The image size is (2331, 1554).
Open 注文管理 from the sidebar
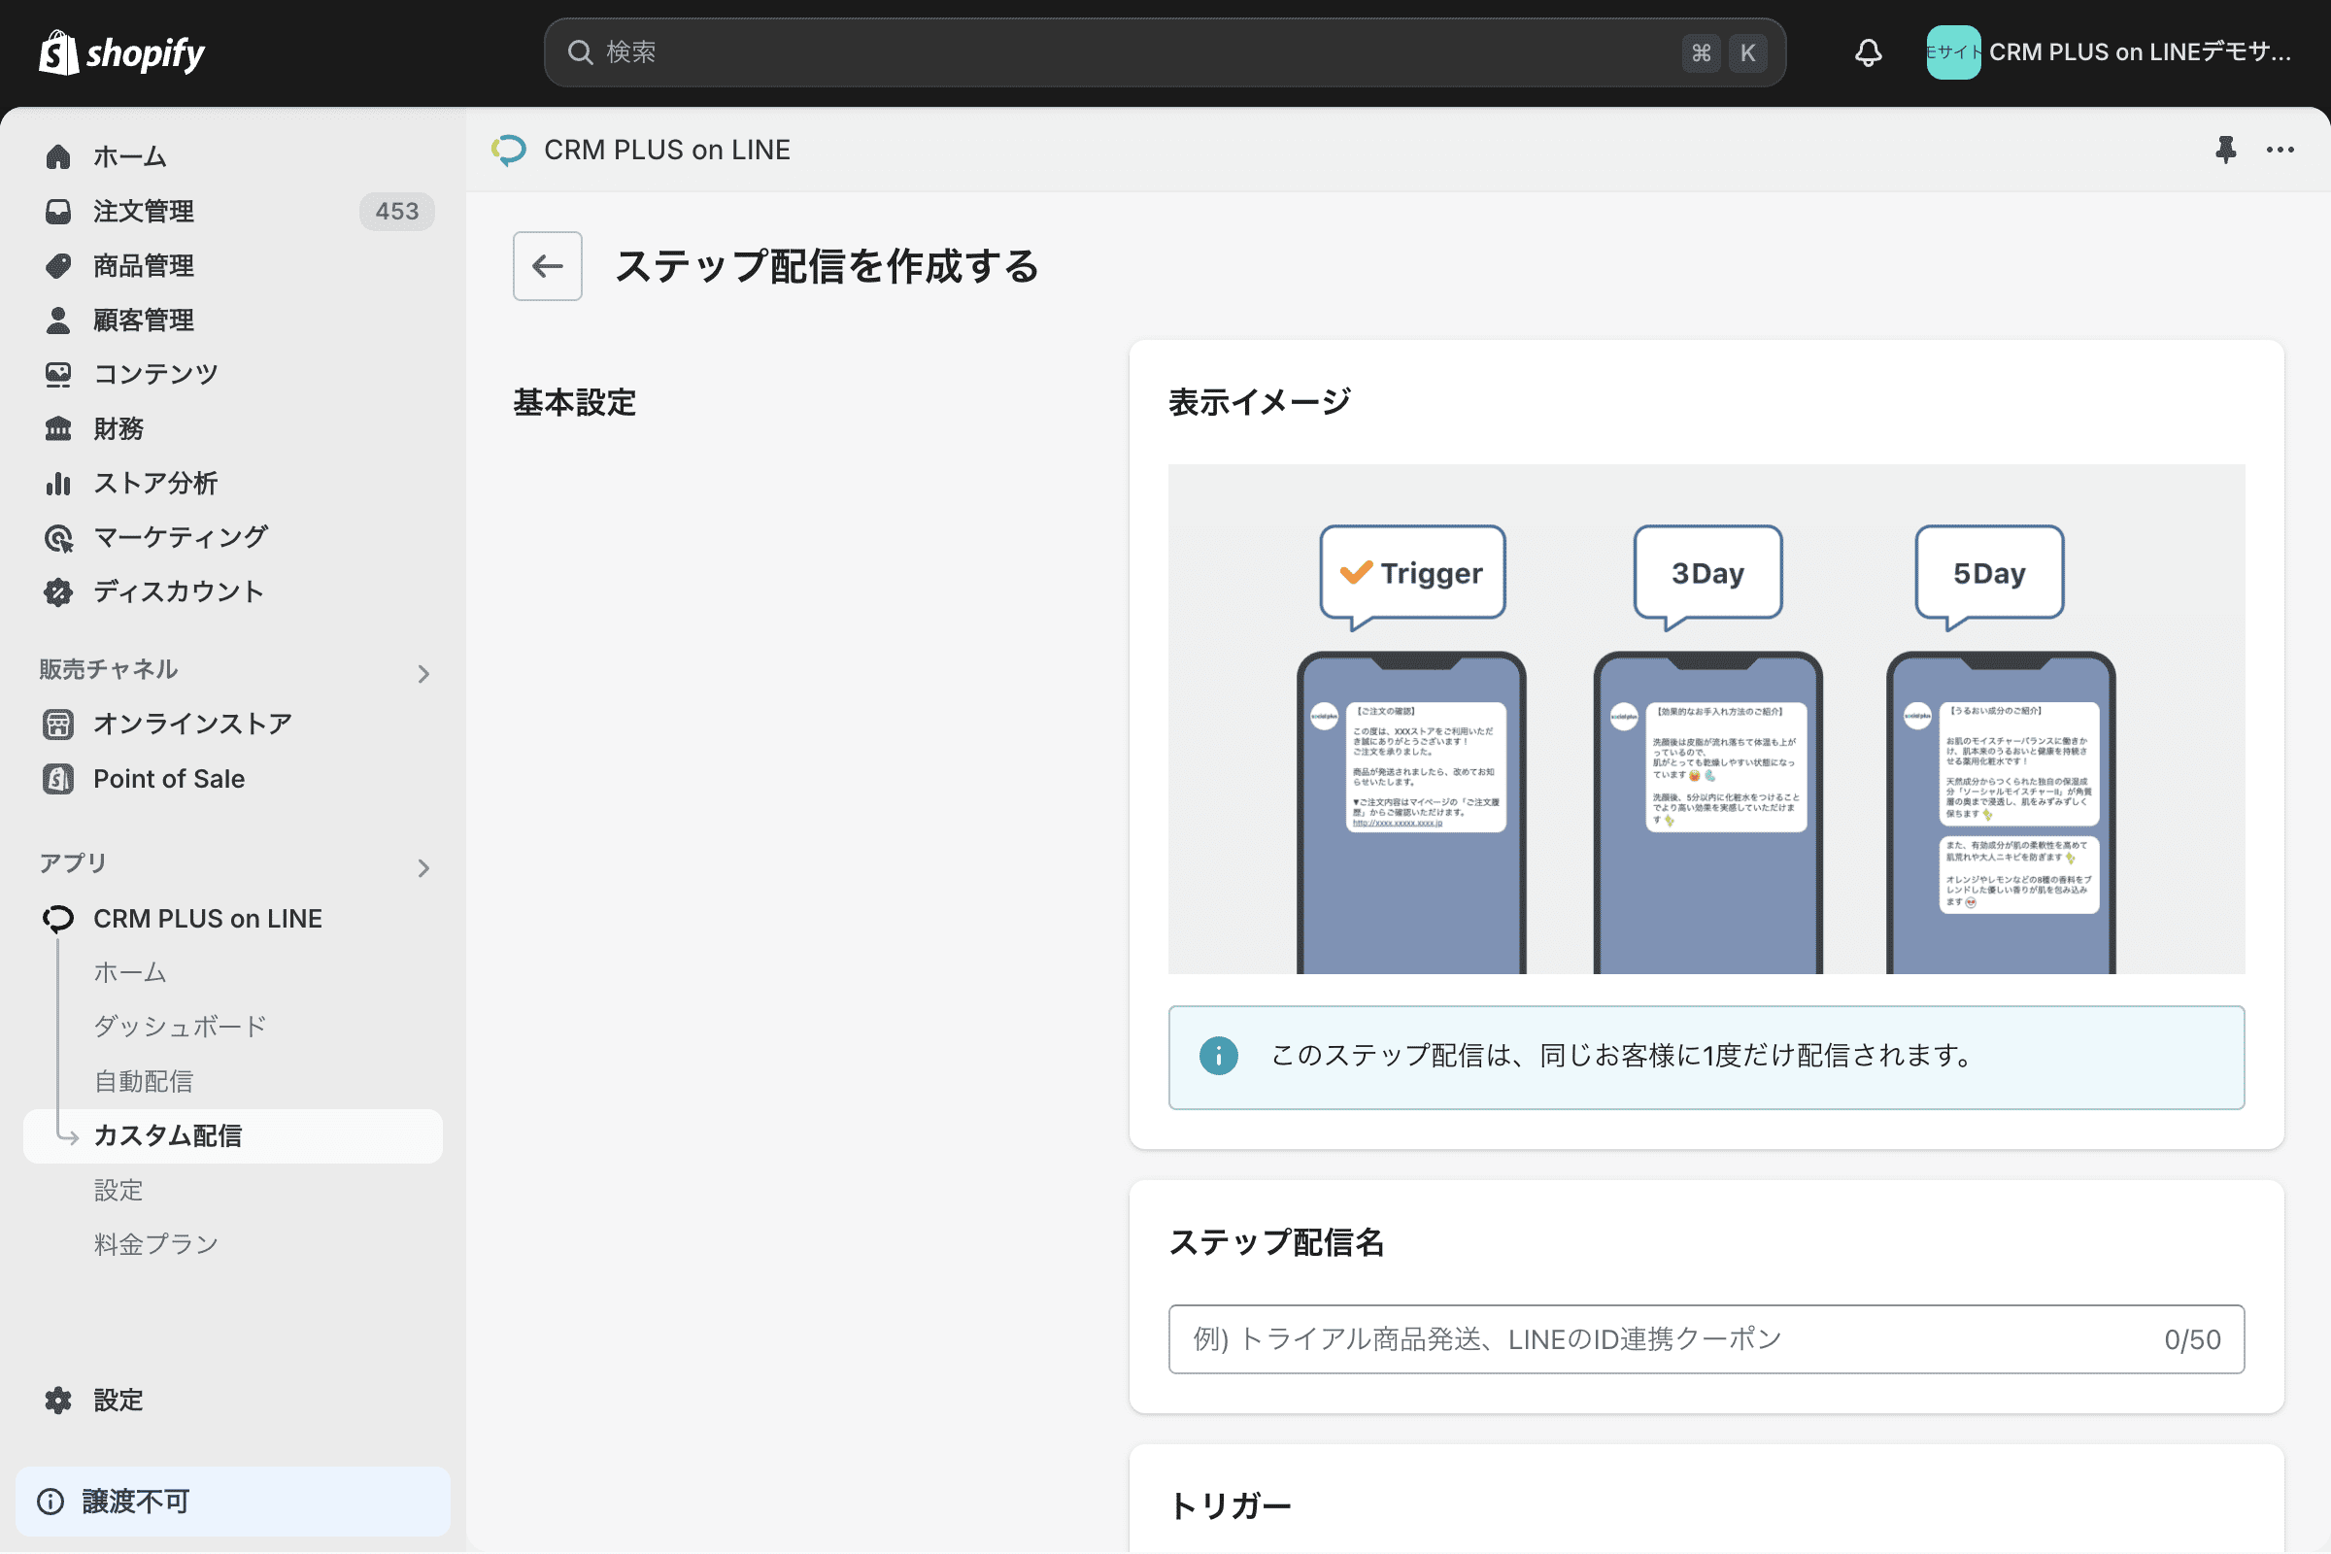(144, 211)
